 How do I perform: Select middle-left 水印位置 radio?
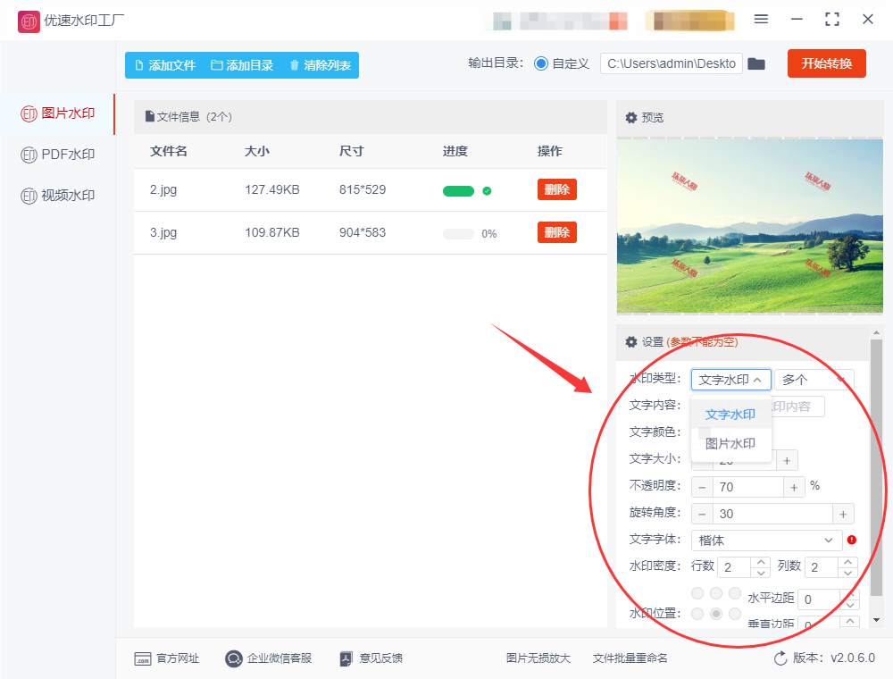click(x=697, y=614)
